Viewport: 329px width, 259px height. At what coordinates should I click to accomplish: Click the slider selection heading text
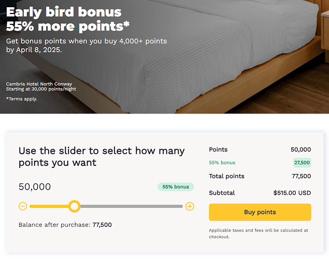102,156
